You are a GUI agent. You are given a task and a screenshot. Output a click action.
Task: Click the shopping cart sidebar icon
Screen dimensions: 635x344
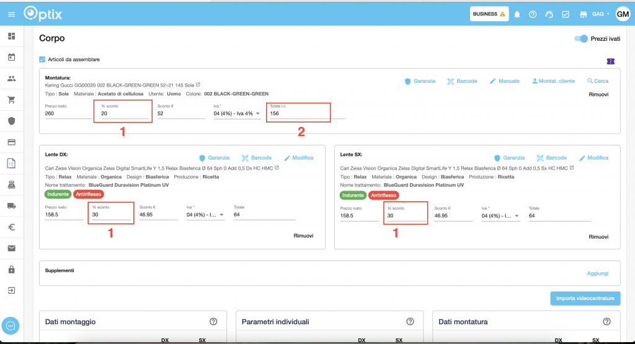coord(11,100)
